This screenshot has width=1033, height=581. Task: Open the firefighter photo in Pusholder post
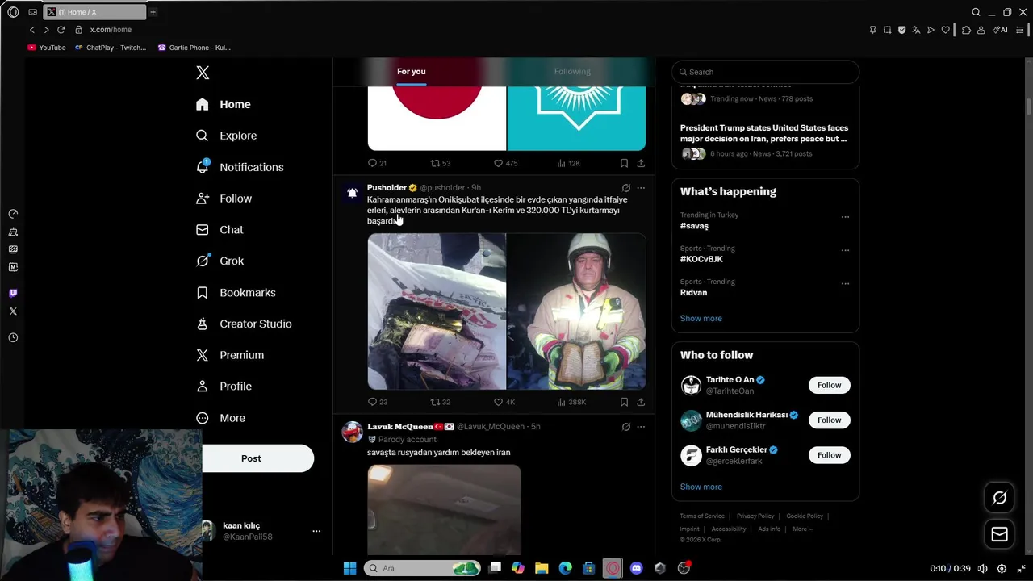pyautogui.click(x=576, y=311)
